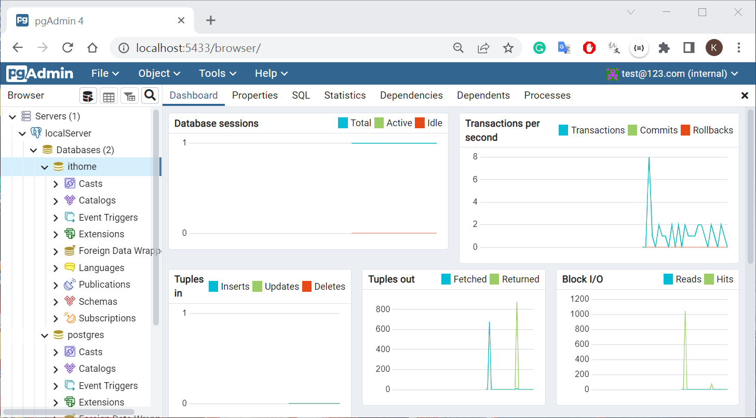
Task: Select the postgres database in tree
Action: tap(86, 335)
